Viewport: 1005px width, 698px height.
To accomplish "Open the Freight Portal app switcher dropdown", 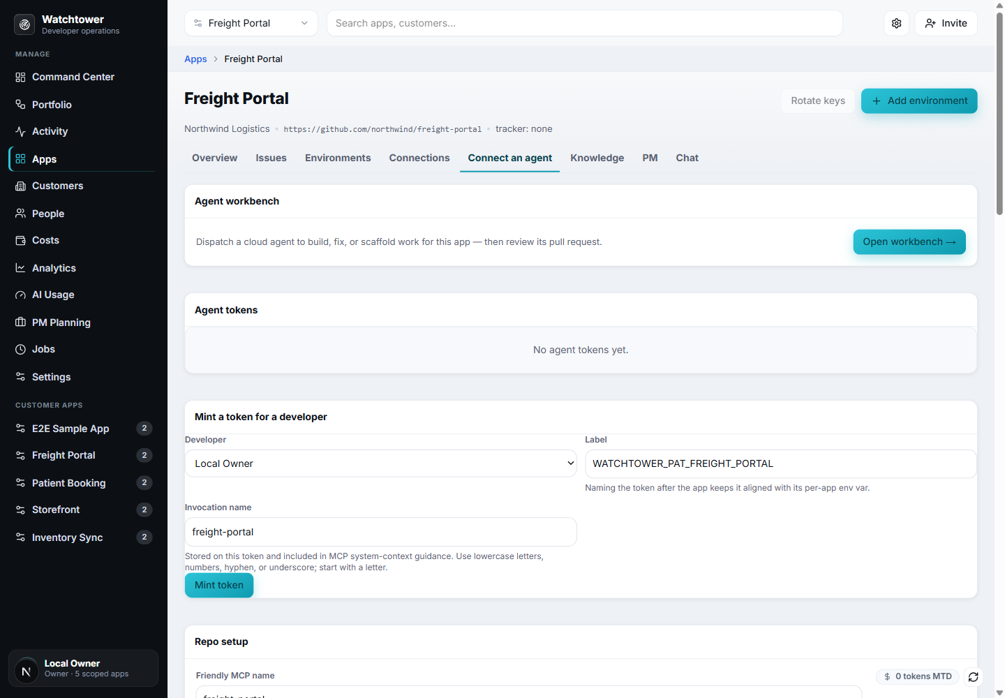I will (251, 23).
